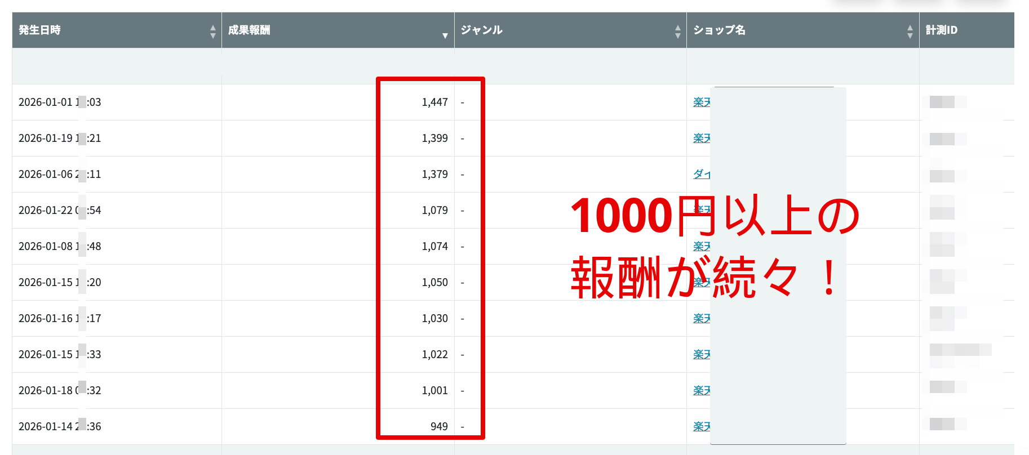The height and width of the screenshot is (455, 1029).
Task: Open the shop link in the 1,022 row
Action: click(702, 355)
